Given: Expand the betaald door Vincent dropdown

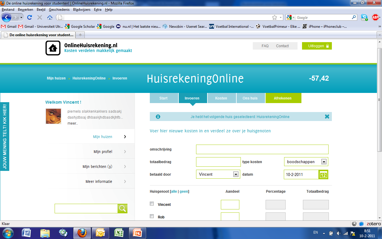Looking at the screenshot, I should (236, 174).
